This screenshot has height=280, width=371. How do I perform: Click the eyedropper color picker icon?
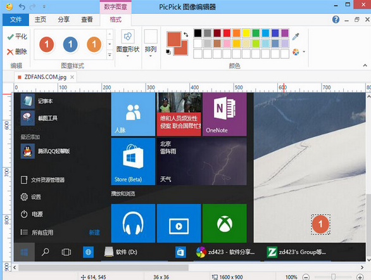(296, 37)
